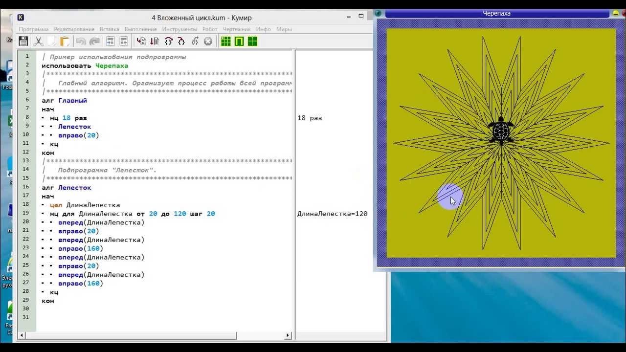Screen dimensions: 626x352
Task: Click the horizontal scrollbar right arrow
Action: pos(288,336)
